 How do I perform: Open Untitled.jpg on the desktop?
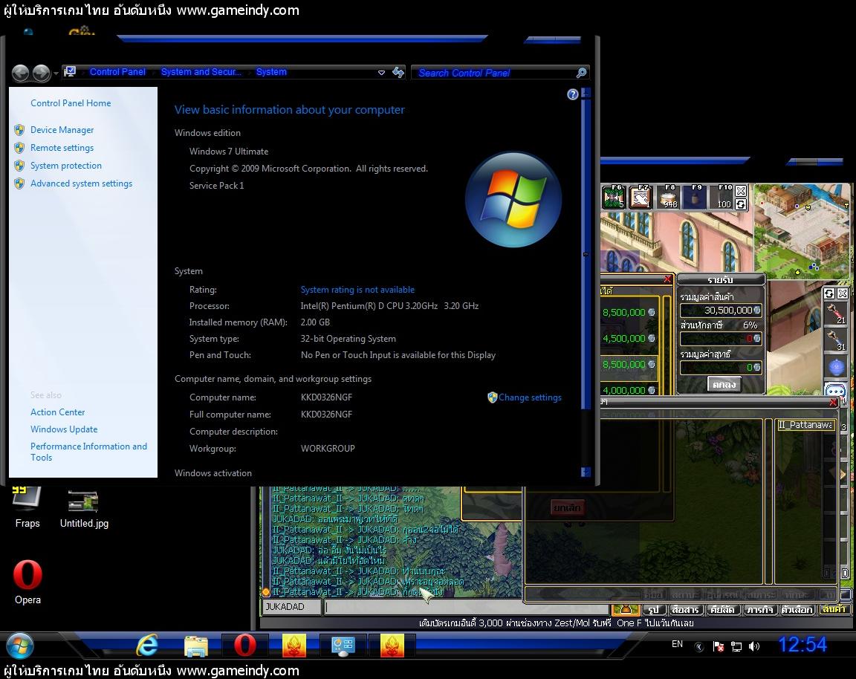coord(84,510)
